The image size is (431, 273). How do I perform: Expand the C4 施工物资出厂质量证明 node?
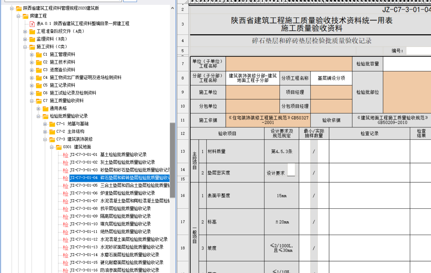tap(32, 78)
